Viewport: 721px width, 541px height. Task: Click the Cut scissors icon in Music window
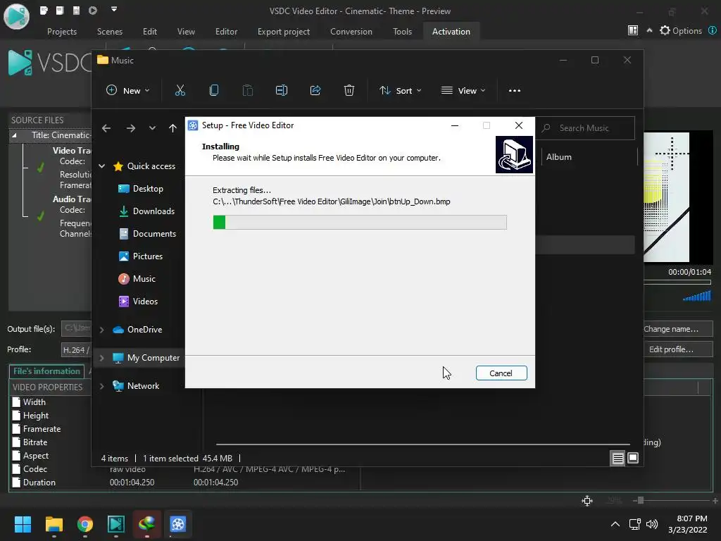[x=180, y=91]
